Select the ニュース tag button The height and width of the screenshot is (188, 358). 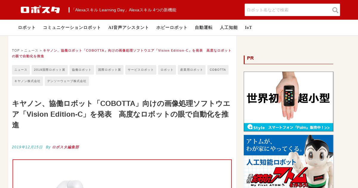(21, 70)
